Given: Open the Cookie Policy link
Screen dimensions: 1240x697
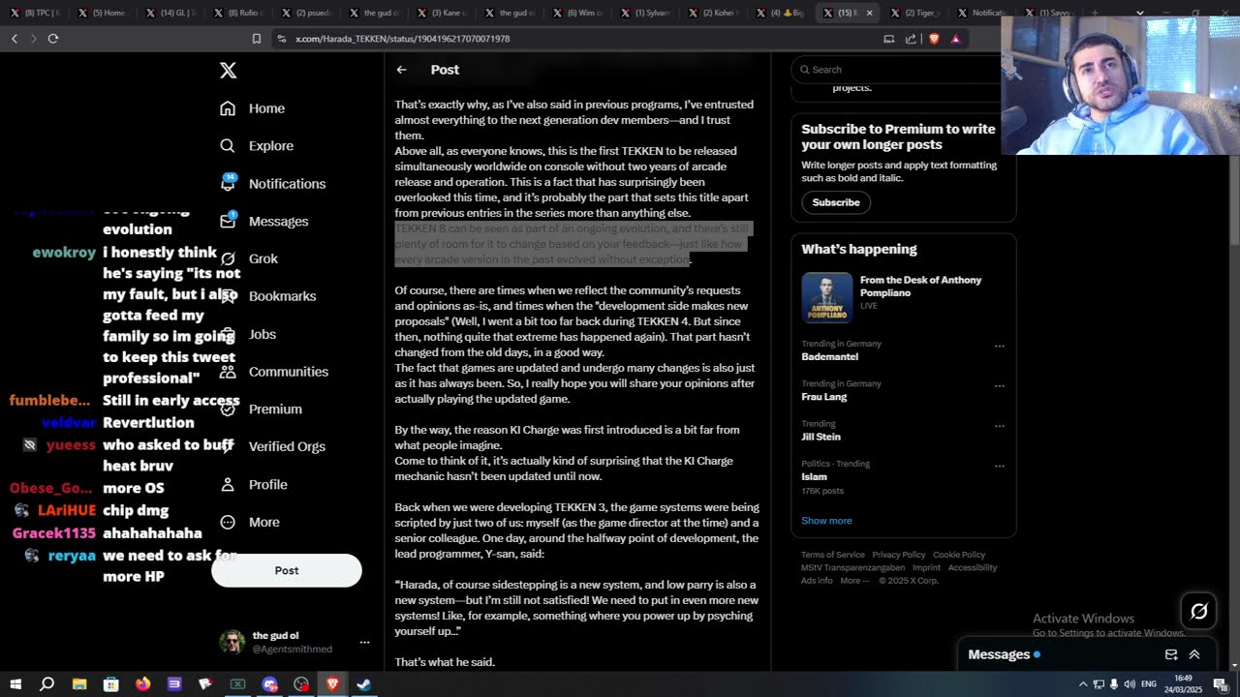Looking at the screenshot, I should point(959,555).
